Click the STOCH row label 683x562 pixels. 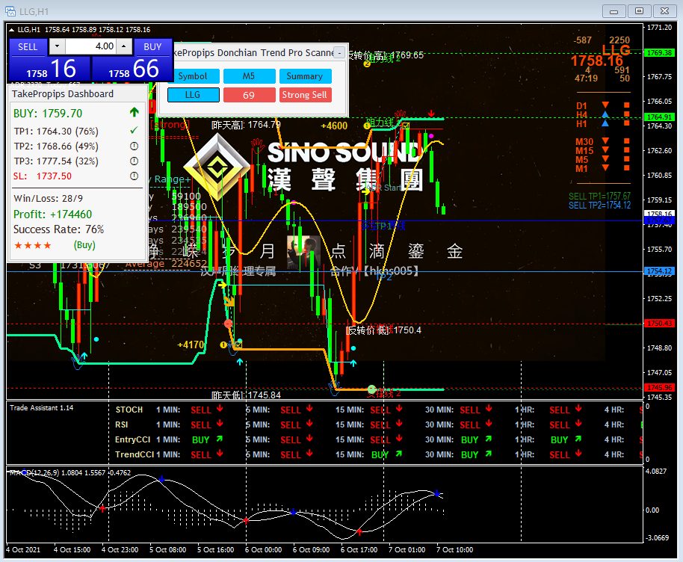(129, 410)
